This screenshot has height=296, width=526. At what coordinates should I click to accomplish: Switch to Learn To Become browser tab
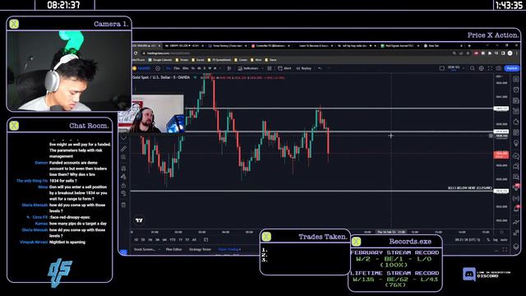(314, 46)
